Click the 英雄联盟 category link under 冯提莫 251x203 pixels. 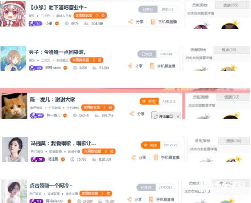55,152
